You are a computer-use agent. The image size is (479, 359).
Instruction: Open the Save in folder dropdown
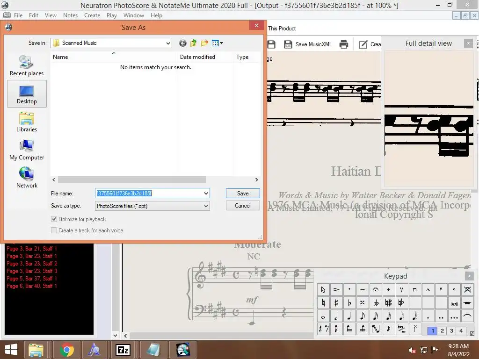pyautogui.click(x=168, y=43)
